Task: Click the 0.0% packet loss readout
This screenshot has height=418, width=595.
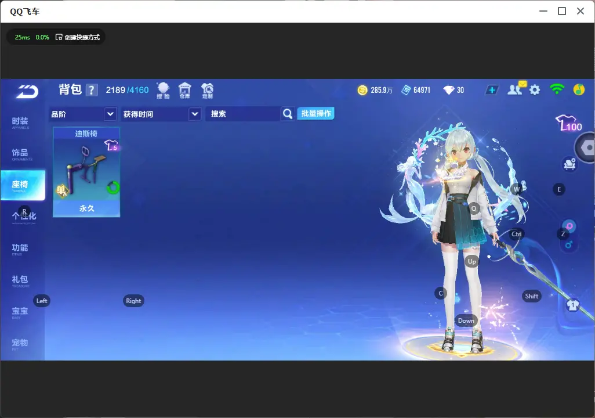Action: click(42, 37)
